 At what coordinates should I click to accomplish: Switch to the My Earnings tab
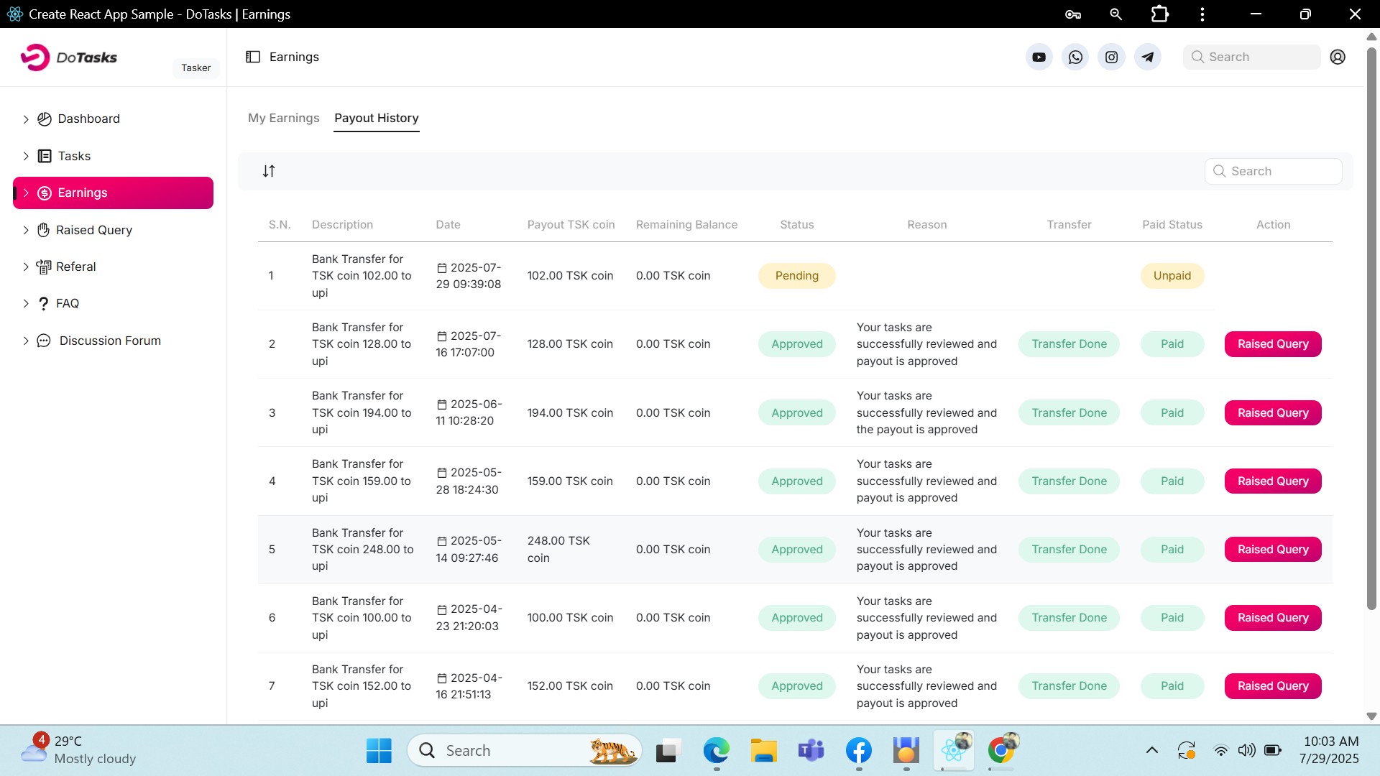point(283,118)
